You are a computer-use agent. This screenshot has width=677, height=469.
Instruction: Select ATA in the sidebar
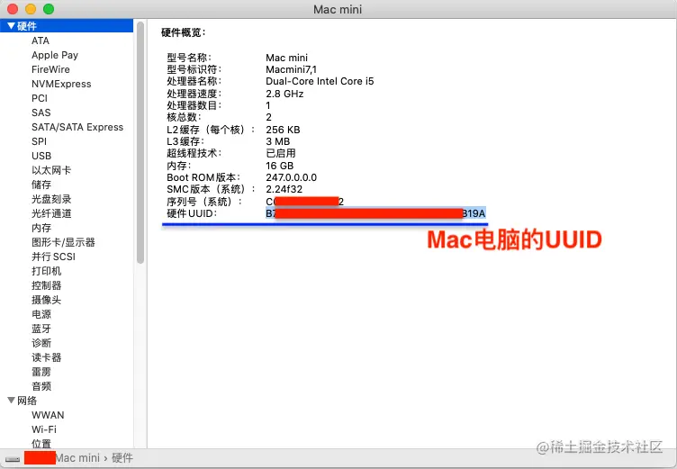pyautogui.click(x=41, y=41)
